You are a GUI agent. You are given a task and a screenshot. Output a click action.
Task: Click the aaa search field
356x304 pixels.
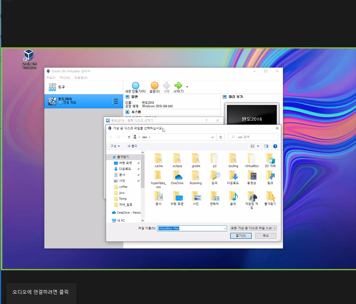(253, 137)
